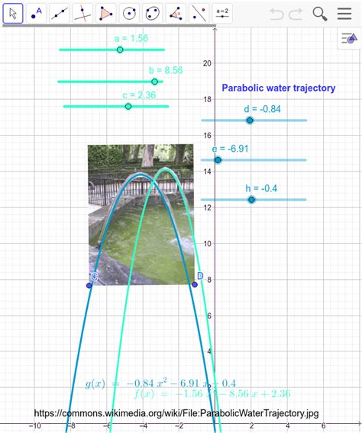Screen dimensions: 362x433
Task: Click the slider knob for b = 8.56
Action: pyautogui.click(x=154, y=82)
